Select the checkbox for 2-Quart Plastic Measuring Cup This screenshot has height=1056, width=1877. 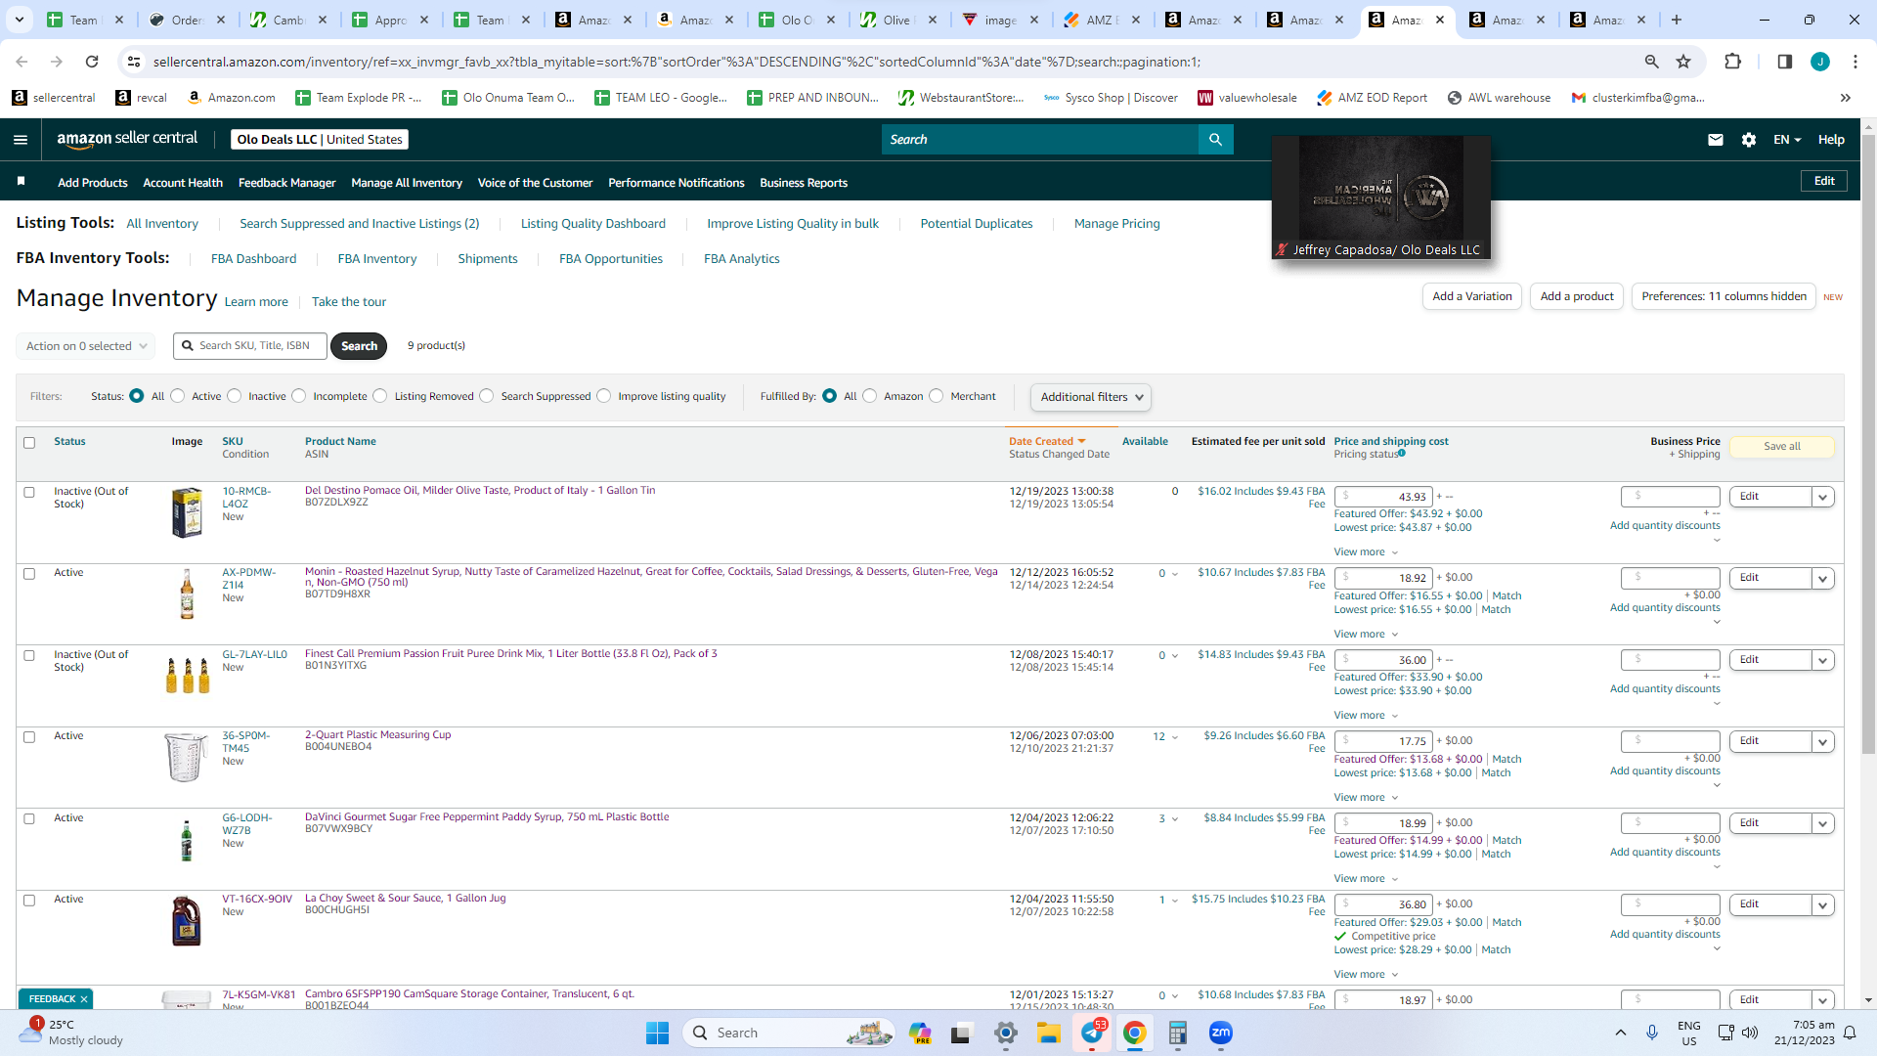coord(29,737)
